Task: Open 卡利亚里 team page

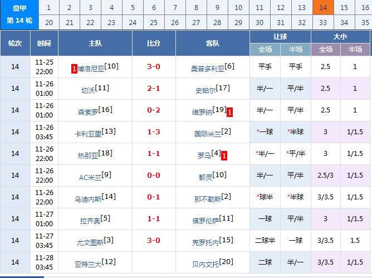Action: (x=88, y=134)
